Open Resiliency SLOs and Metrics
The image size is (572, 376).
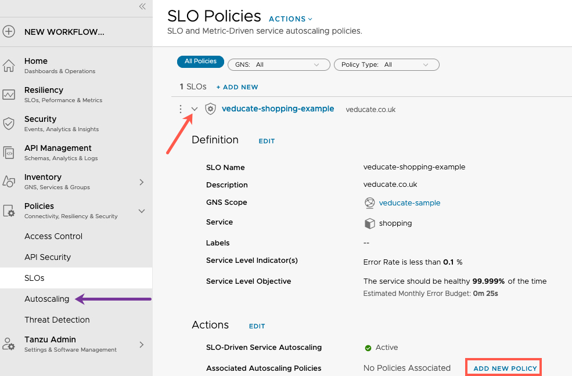63,95
